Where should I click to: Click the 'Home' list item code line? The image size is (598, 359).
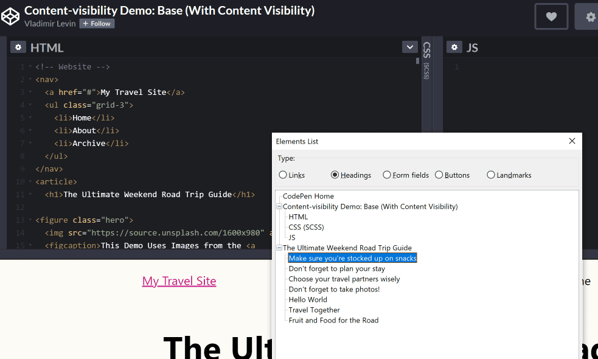(x=84, y=118)
